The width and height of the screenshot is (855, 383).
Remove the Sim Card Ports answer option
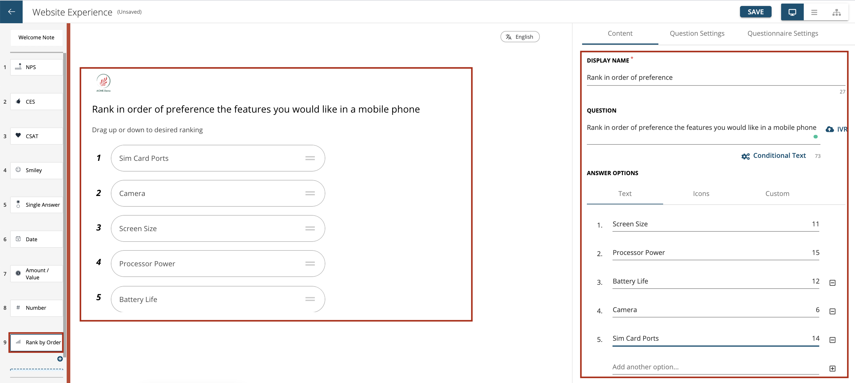click(832, 340)
